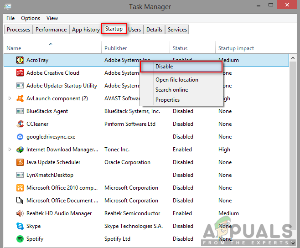Viewport: 300px width, 248px height.
Task: Choose Disable from the context menu
Action: tap(164, 67)
